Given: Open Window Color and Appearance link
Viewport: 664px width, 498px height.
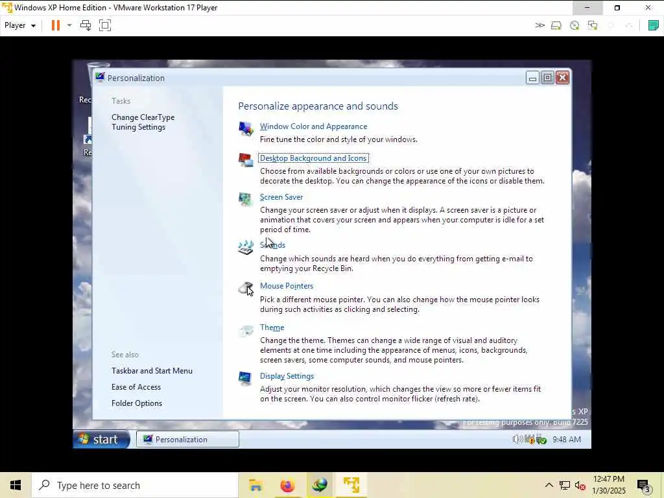Looking at the screenshot, I should [x=313, y=126].
